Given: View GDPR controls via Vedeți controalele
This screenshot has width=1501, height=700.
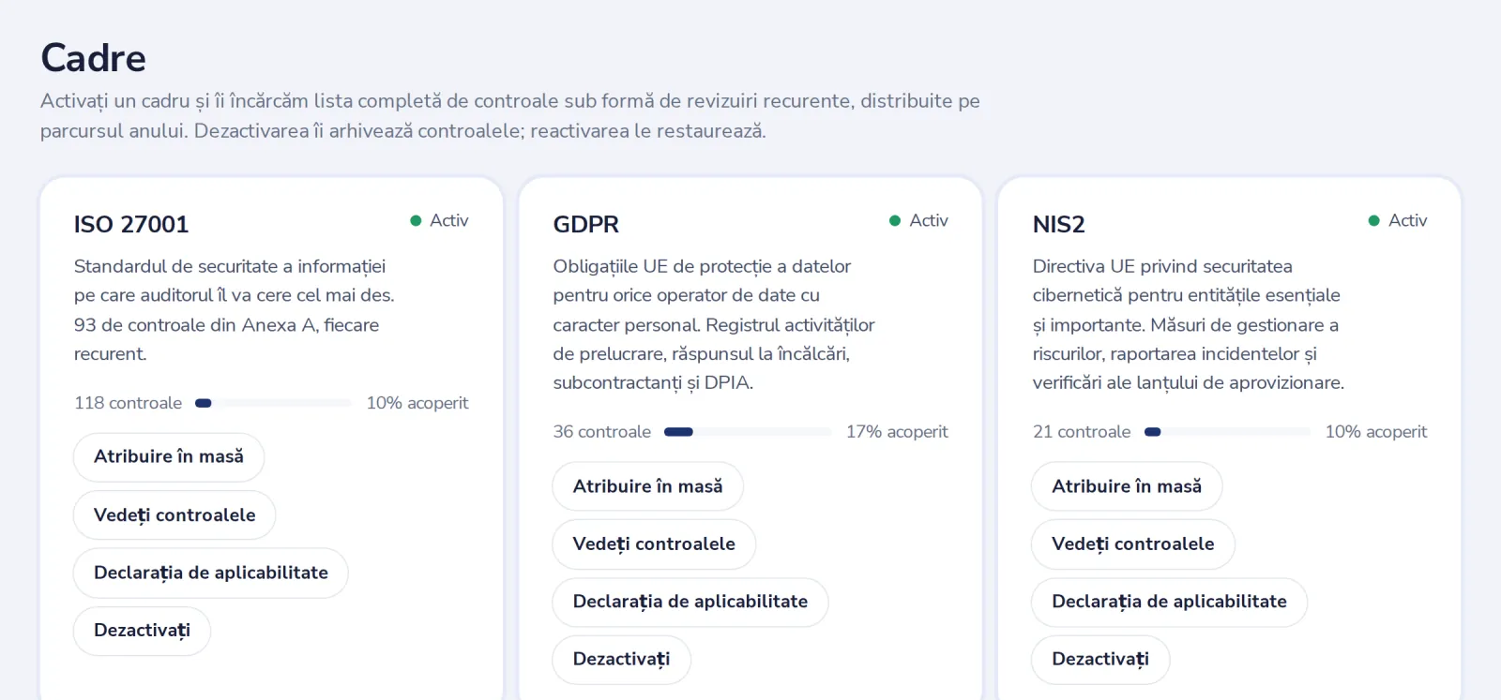Looking at the screenshot, I should tap(654, 544).
